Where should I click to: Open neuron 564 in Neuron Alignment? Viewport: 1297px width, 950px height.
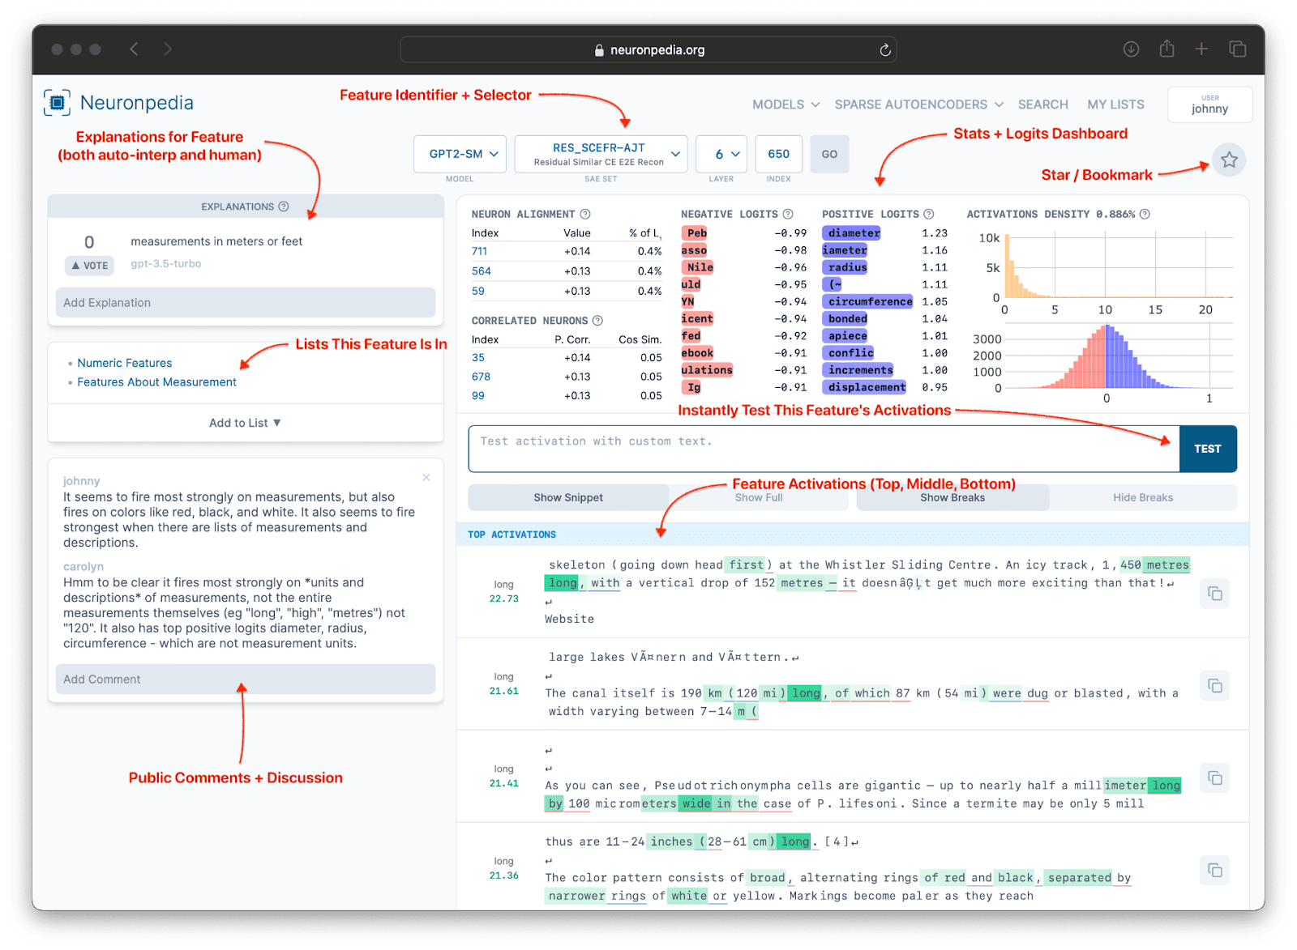click(481, 271)
